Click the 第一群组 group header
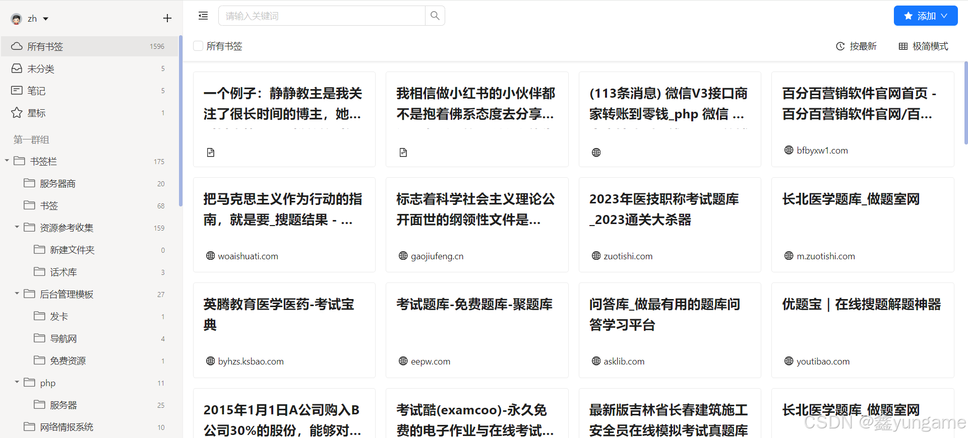 click(x=31, y=139)
